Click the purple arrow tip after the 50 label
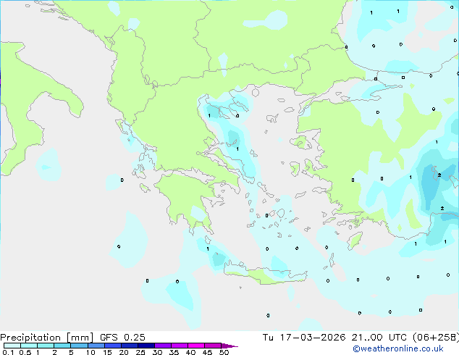459x355 pixels. click(230, 346)
